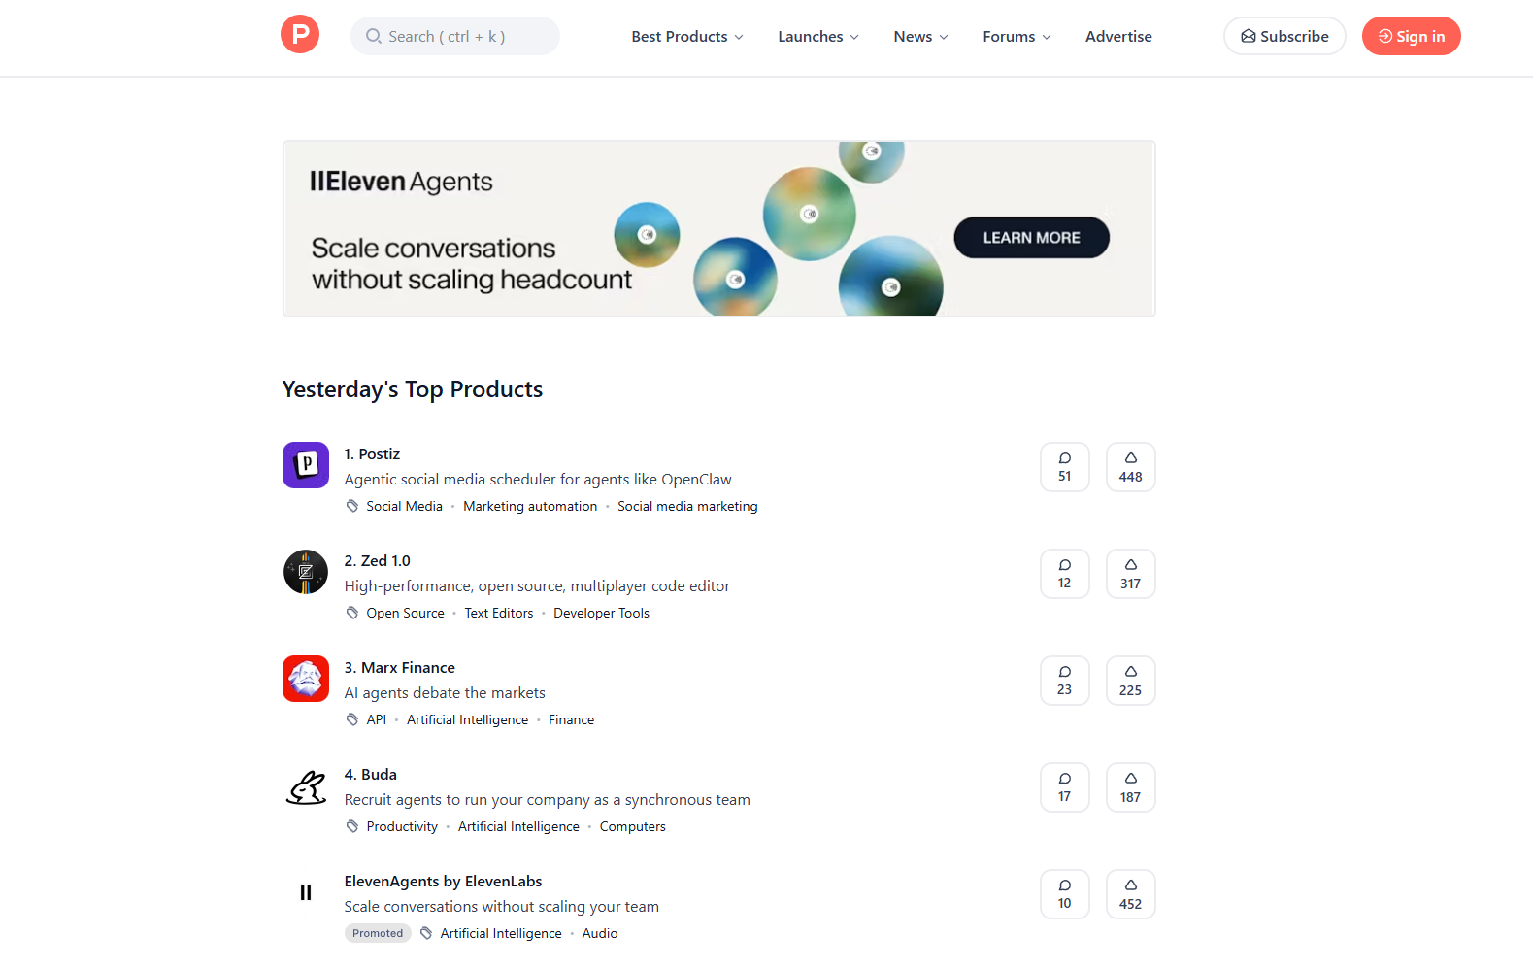1533x968 pixels.
Task: Expand the Forums menu
Action: pyautogui.click(x=1016, y=36)
